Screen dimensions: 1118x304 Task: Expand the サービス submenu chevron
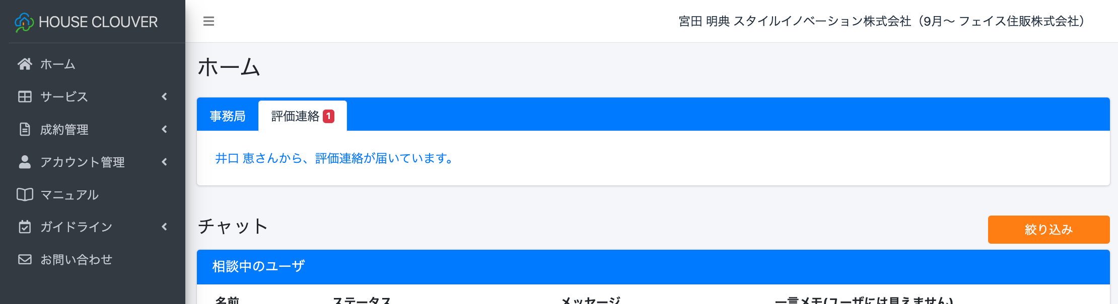click(164, 96)
